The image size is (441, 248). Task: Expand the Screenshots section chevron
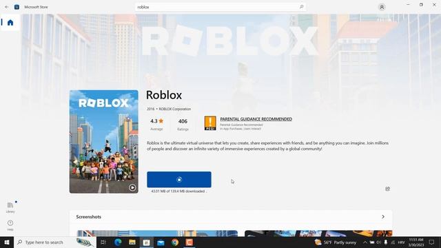(383, 217)
